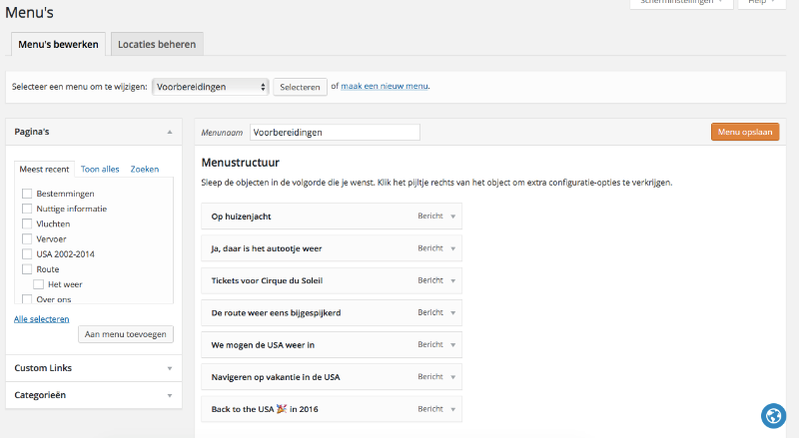Enable the 'Het weer' subpage checkbox

38,283
